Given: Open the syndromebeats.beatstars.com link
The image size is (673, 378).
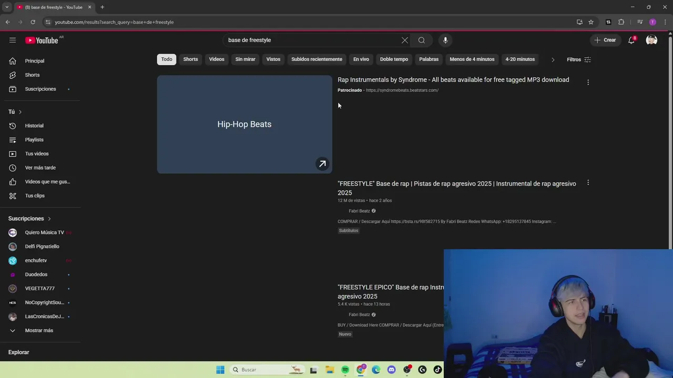Looking at the screenshot, I should click(402, 90).
